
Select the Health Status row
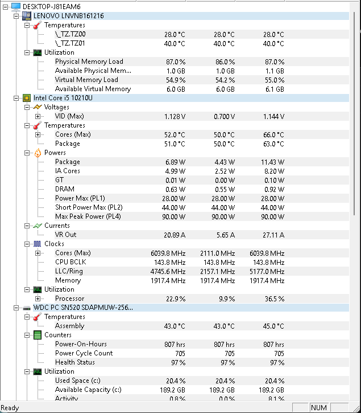201,362
